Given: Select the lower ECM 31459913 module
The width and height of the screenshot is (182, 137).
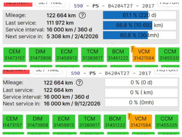Looking at the screenshot, I should (64, 122).
